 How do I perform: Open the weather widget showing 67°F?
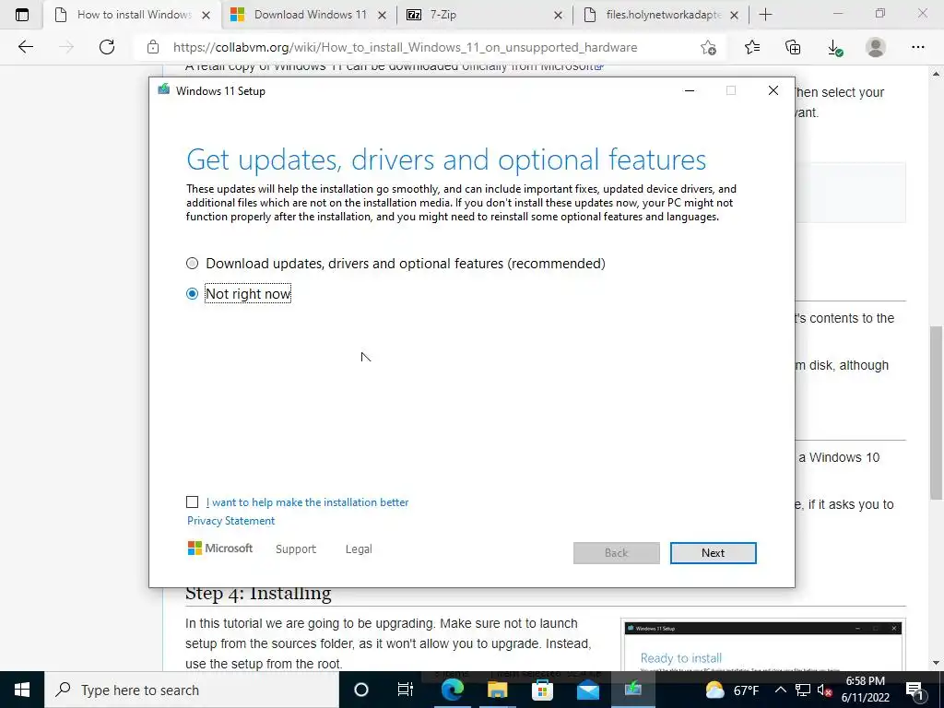coord(733,690)
